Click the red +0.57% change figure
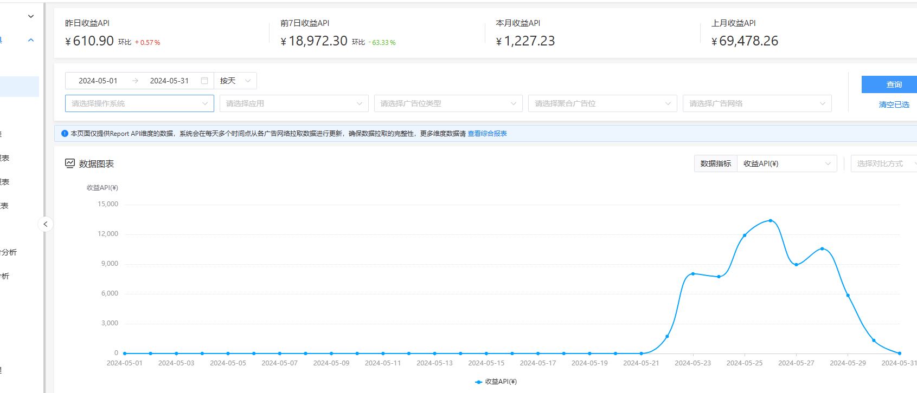This screenshot has height=393, width=917. (x=148, y=42)
